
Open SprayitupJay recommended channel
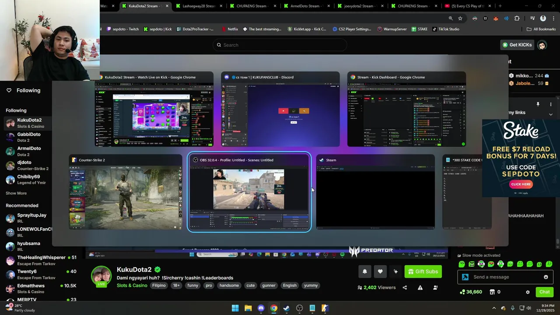pos(26,218)
